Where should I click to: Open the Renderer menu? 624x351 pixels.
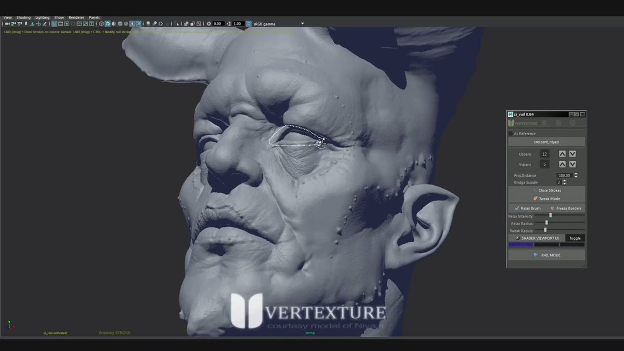[76, 17]
